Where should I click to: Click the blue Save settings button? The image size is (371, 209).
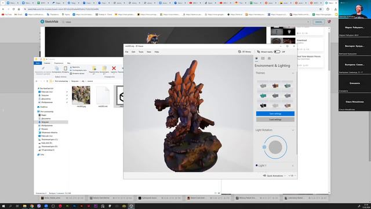coord(275,114)
